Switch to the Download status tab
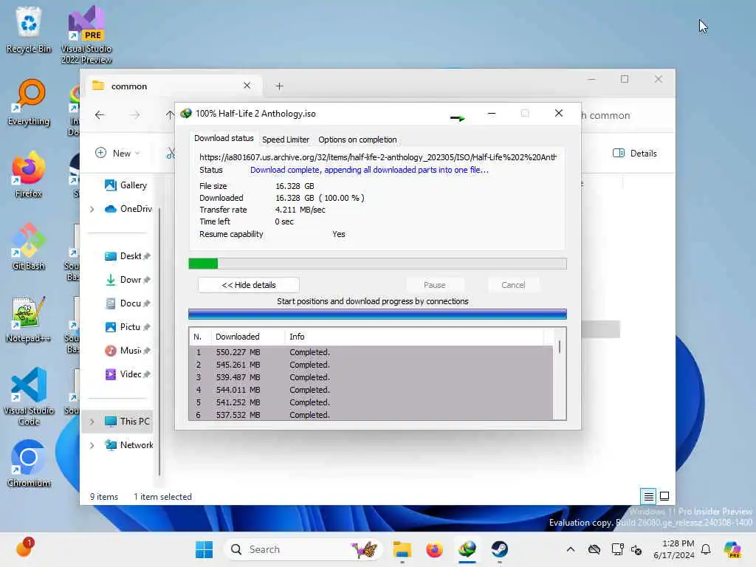 pyautogui.click(x=224, y=138)
